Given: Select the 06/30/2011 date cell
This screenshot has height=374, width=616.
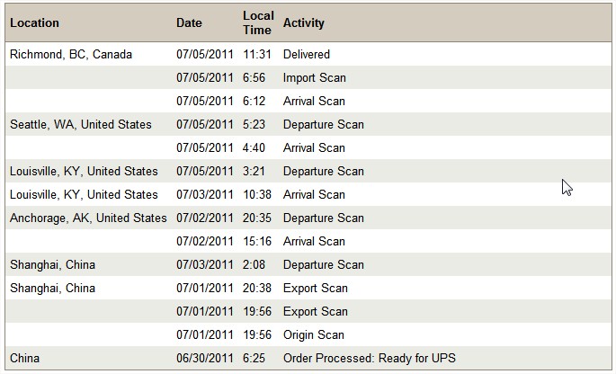Looking at the screenshot, I should pyautogui.click(x=205, y=359).
